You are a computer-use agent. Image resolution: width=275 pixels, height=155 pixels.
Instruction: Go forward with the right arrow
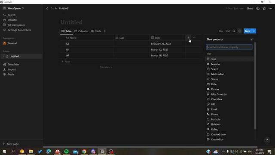(x=52, y=8)
